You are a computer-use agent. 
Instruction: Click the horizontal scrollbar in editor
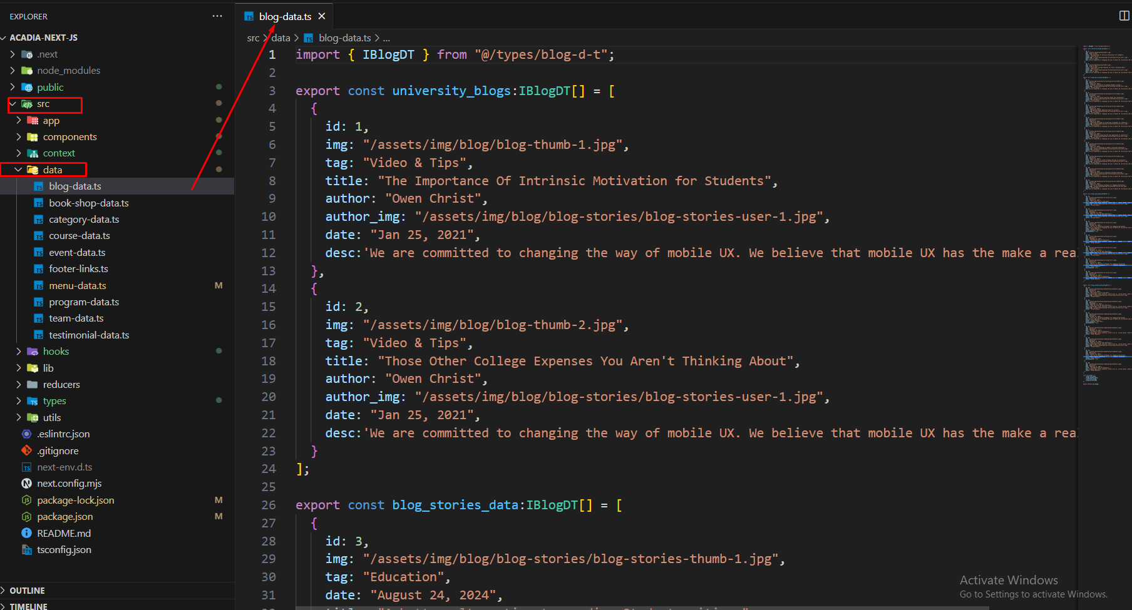(x=642, y=607)
